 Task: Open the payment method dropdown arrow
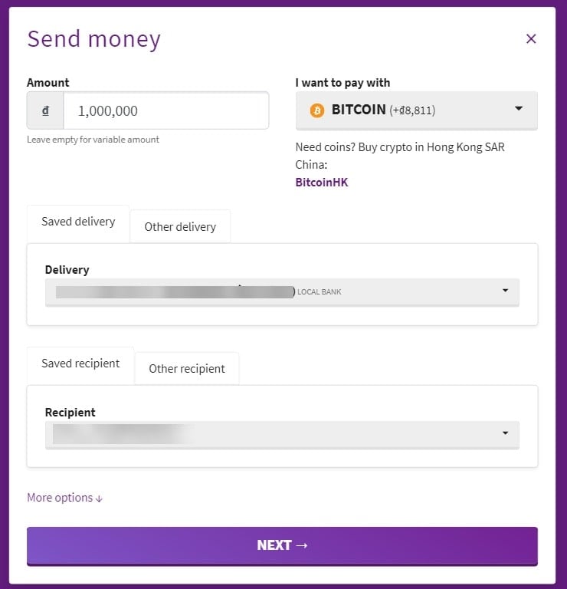point(519,109)
